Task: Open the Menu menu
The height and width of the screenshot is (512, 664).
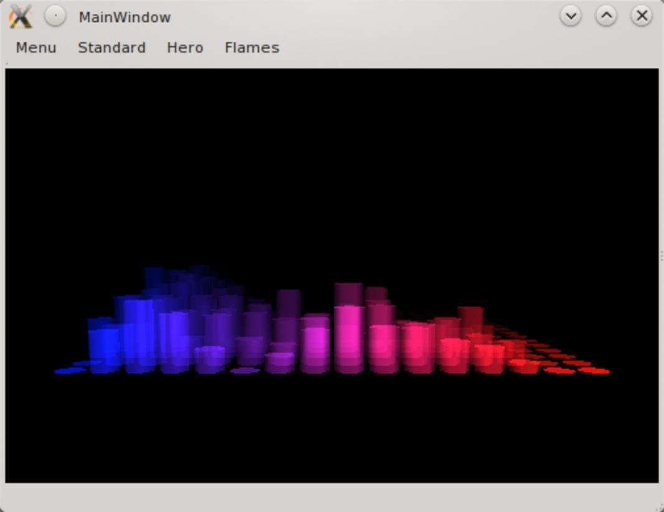Action: (x=36, y=47)
